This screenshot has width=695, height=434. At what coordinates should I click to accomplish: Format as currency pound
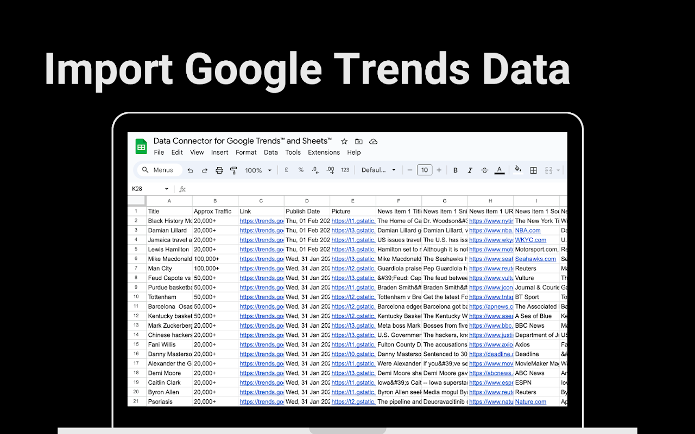286,170
